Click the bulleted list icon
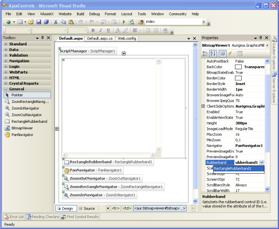 tap(148, 30)
